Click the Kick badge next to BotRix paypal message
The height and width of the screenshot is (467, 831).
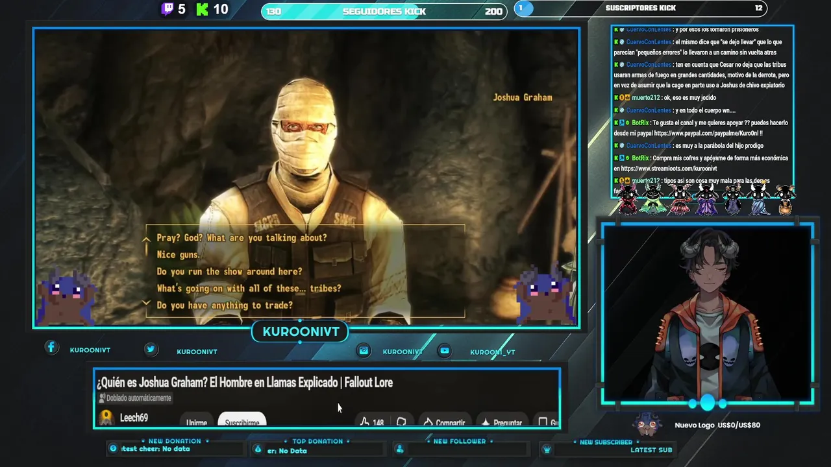616,123
